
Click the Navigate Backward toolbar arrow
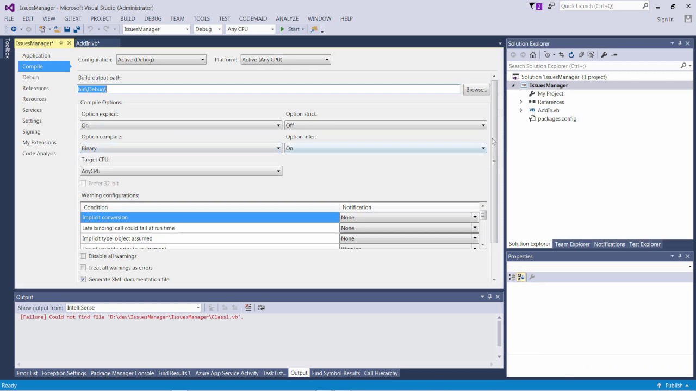[x=14, y=29]
